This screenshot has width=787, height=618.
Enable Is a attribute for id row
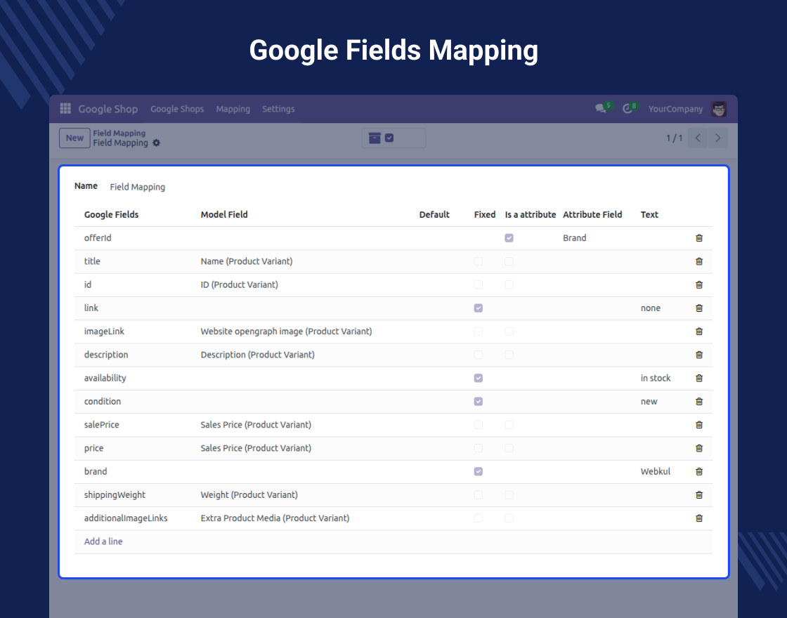(x=509, y=284)
